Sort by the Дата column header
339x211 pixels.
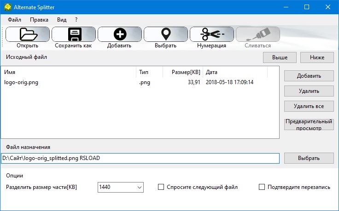pos(235,72)
